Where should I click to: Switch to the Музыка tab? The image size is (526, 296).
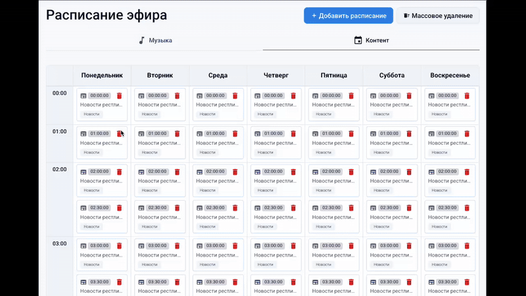[x=155, y=40]
